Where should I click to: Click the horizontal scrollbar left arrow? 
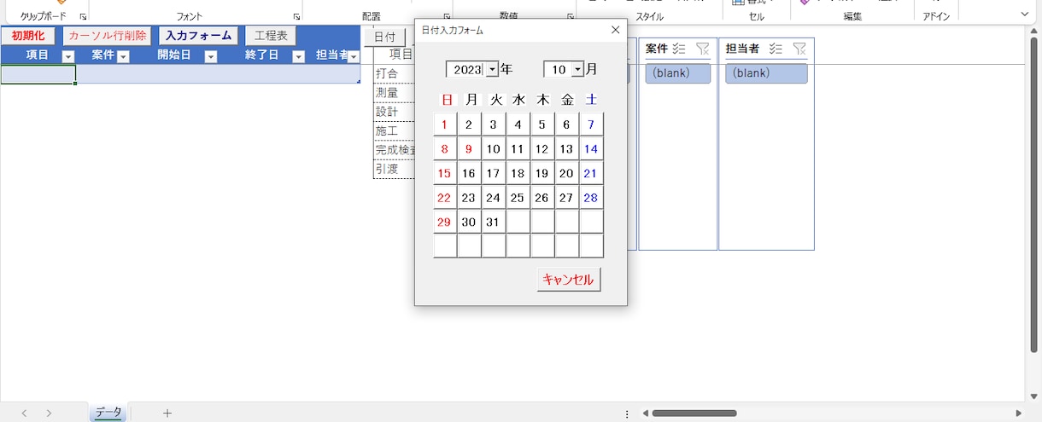click(645, 413)
